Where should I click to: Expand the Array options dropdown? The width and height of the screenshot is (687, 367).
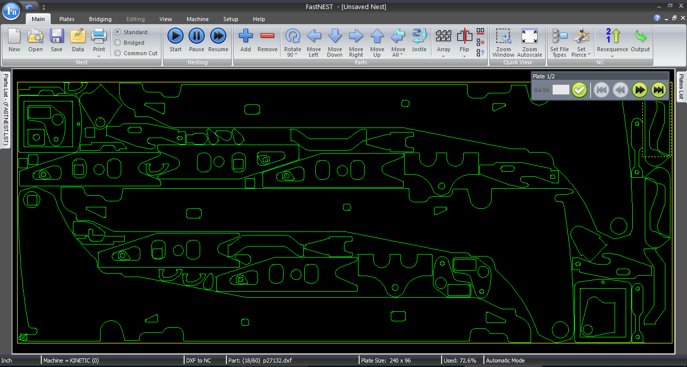click(x=444, y=56)
